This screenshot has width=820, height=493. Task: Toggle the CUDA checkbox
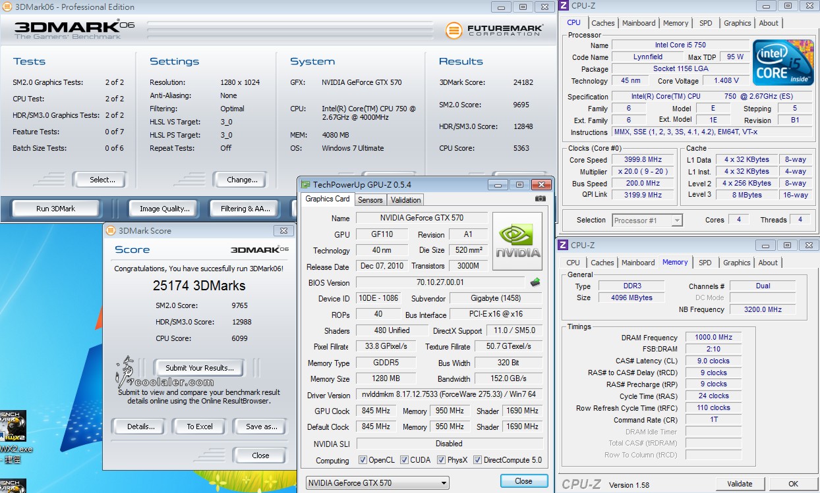(404, 460)
